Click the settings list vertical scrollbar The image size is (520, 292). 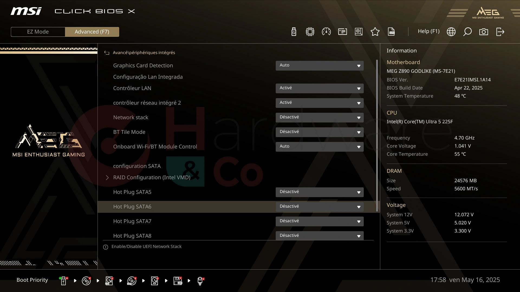(x=377, y=135)
